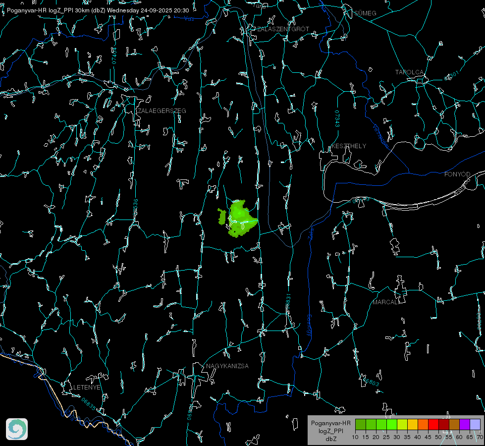The image size is (485, 446).
Task: Click the 06831 road label
Action: (288, 301)
